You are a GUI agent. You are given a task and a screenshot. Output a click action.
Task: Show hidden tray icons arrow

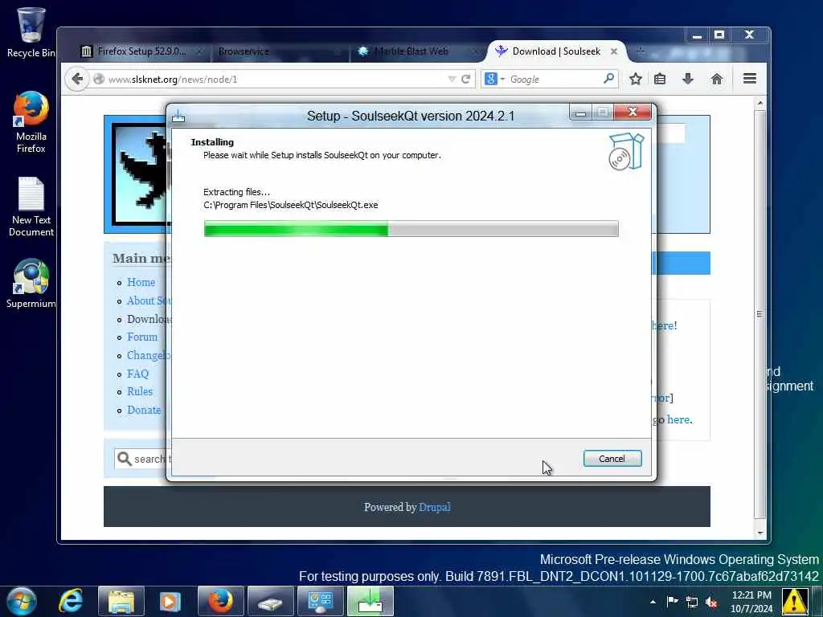(x=653, y=602)
